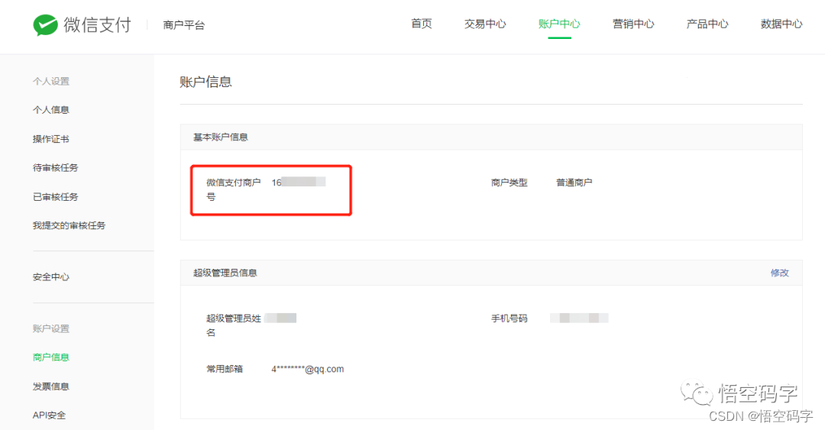Click the 手机号码 label

coord(510,318)
